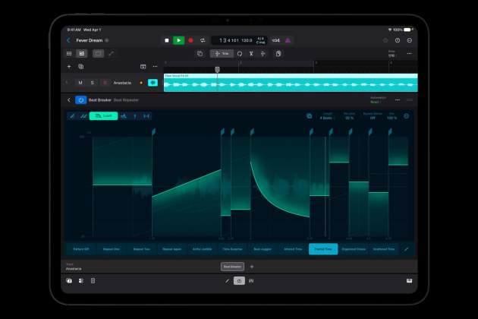Viewport: 478px width, 319px height.
Task: Tap the Beat Breaker tool right of green mode
Action: click(124, 116)
